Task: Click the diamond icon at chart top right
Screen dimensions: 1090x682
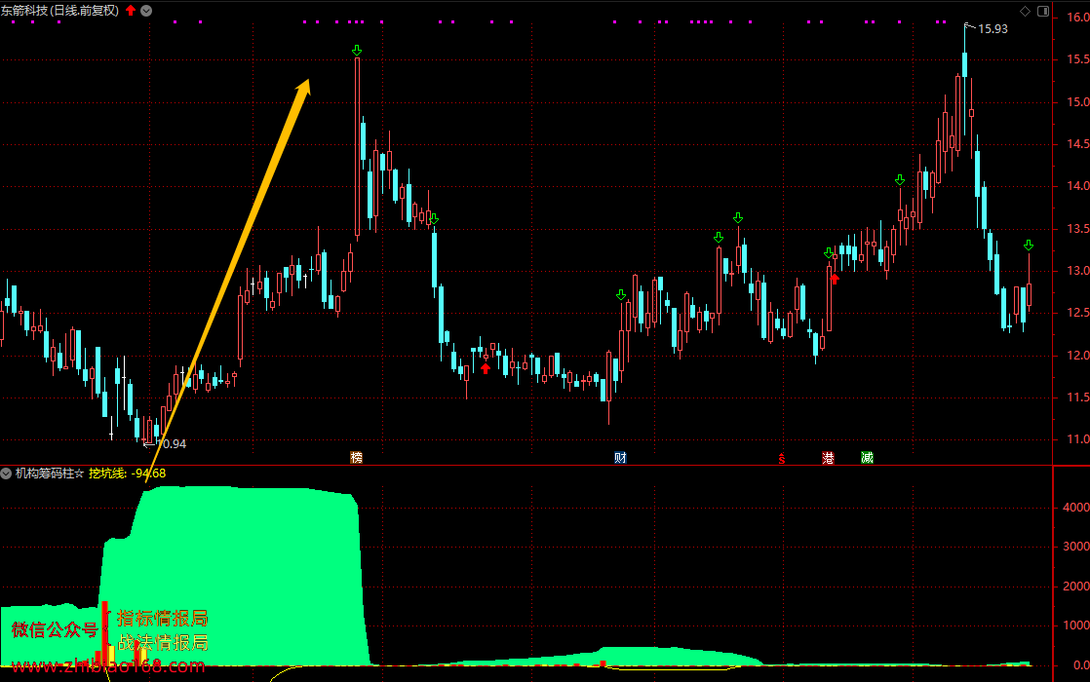Action: [x=1025, y=11]
